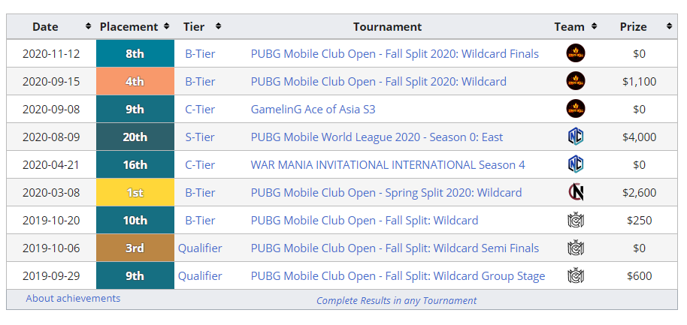Select the yellow 1st placement cell
The width and height of the screenshot is (687, 325).
[x=135, y=192]
